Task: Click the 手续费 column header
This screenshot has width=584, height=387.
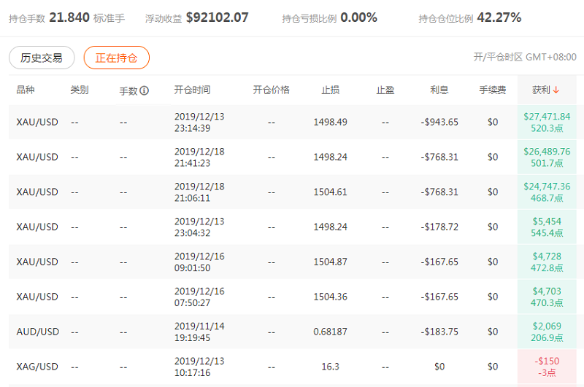Action: click(x=493, y=90)
